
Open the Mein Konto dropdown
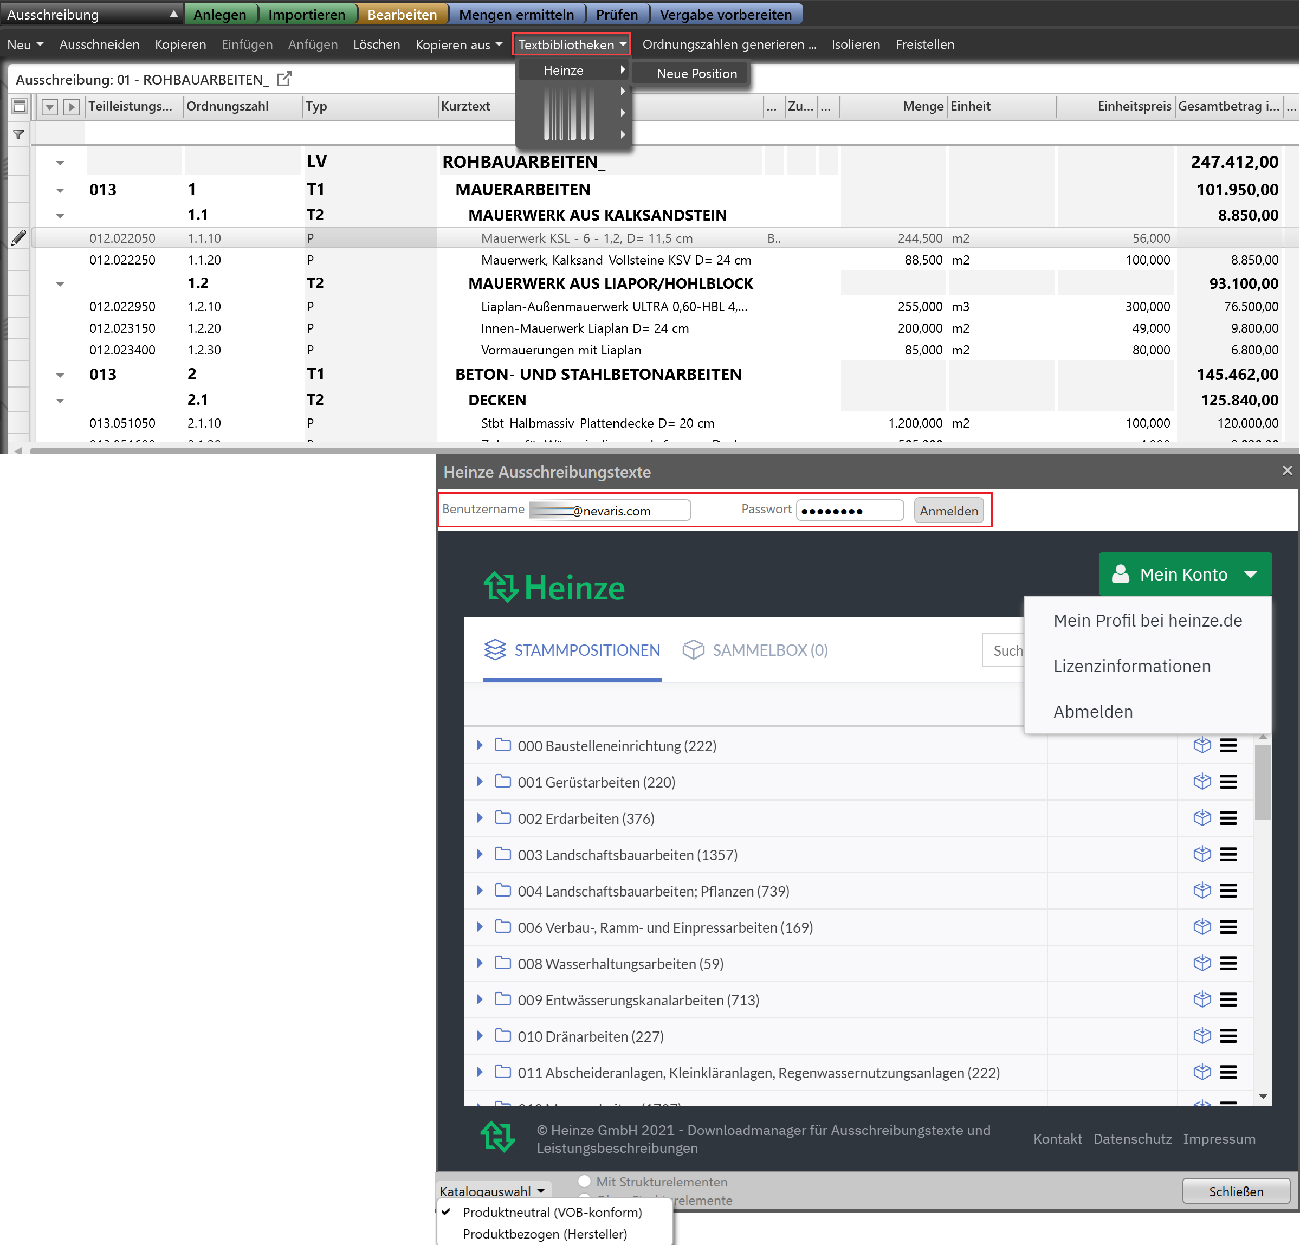click(1185, 575)
